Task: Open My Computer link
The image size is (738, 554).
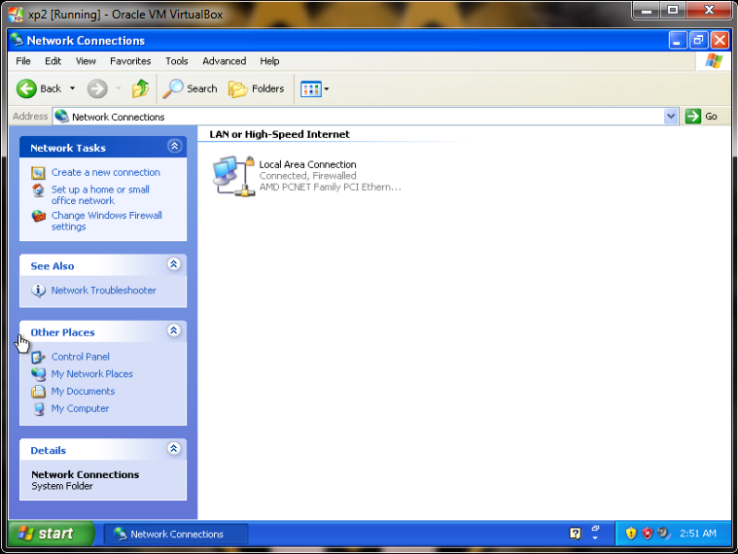Action: pyautogui.click(x=80, y=408)
